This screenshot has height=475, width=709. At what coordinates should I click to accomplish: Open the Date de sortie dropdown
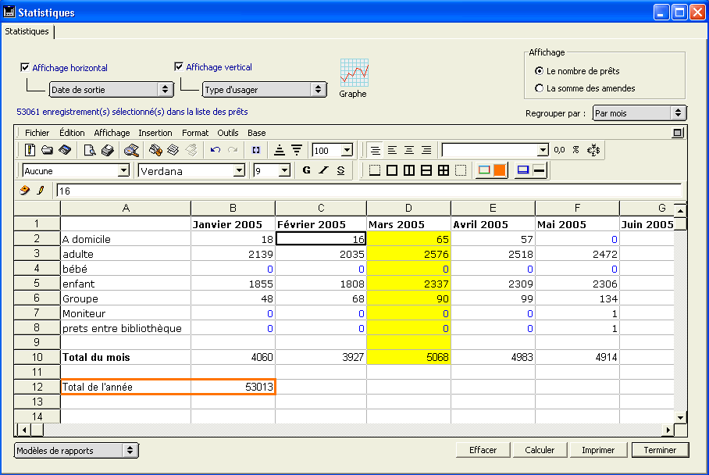[111, 90]
